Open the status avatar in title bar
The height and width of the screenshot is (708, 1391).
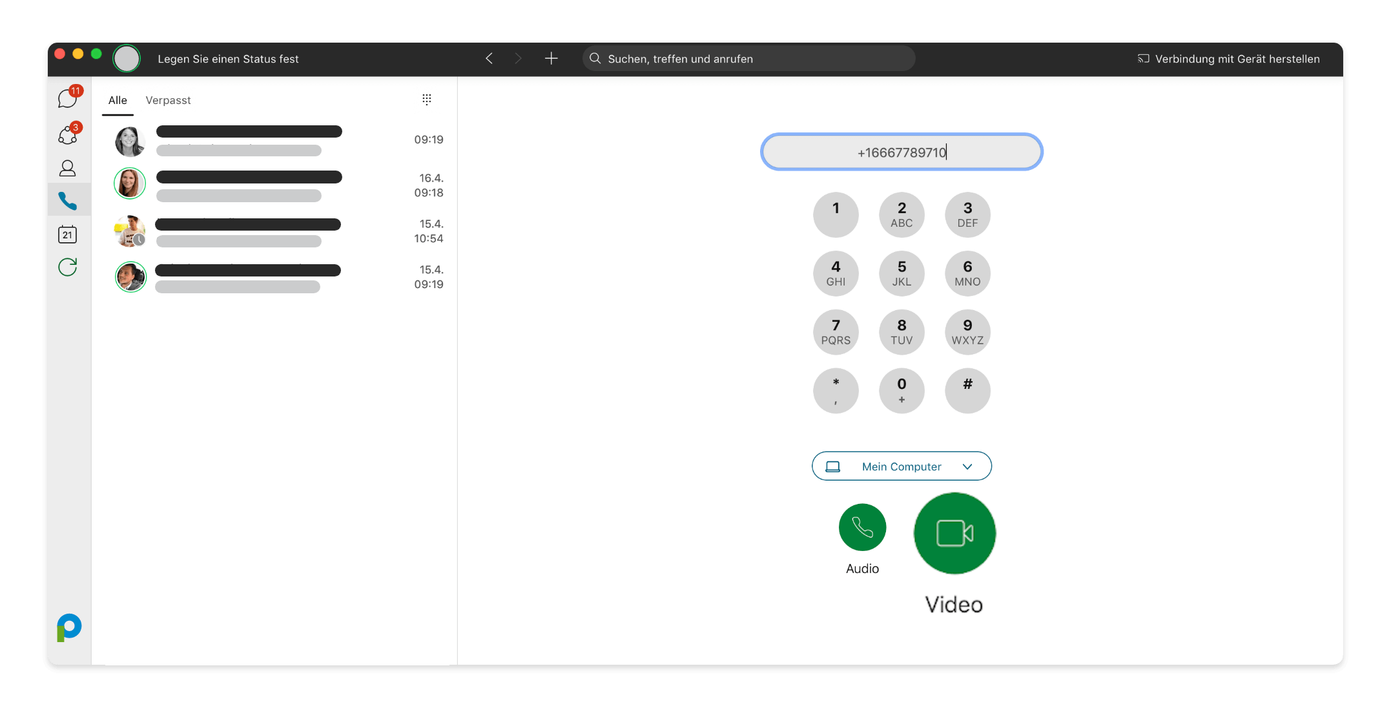point(127,59)
